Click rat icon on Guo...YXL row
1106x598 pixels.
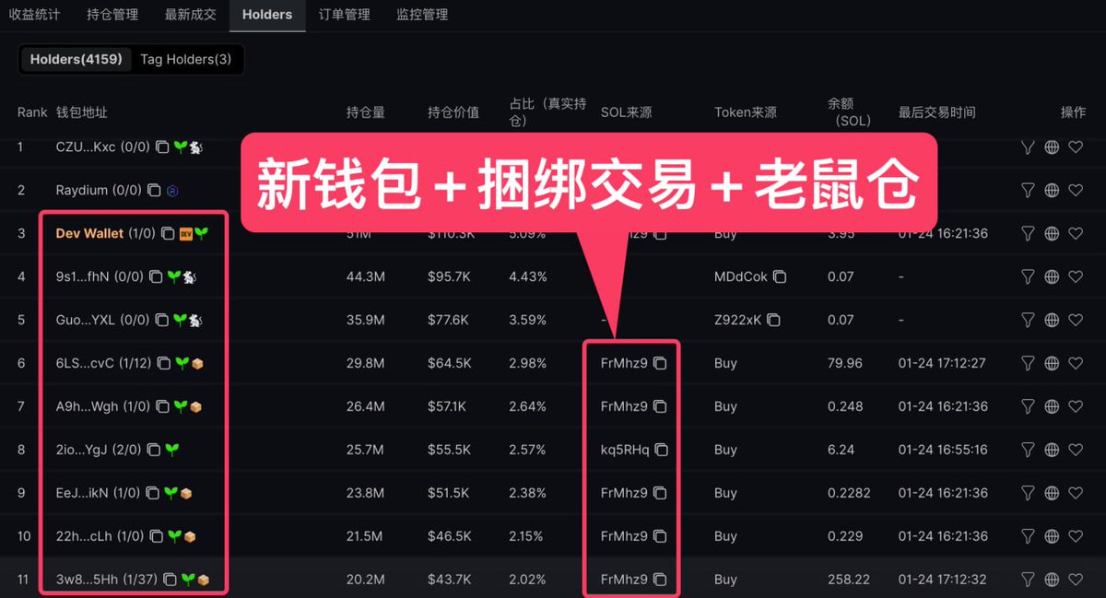pos(195,320)
